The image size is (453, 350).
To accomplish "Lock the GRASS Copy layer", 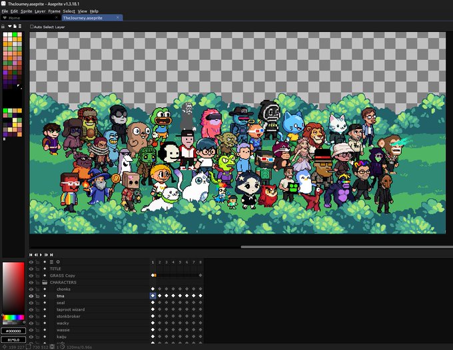I will click(x=37, y=275).
